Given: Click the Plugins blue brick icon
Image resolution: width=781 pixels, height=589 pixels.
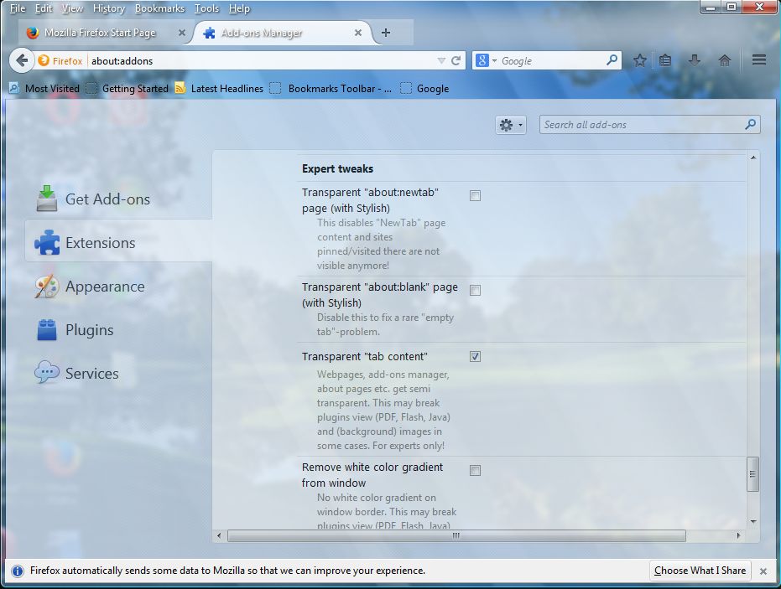Looking at the screenshot, I should [x=47, y=330].
